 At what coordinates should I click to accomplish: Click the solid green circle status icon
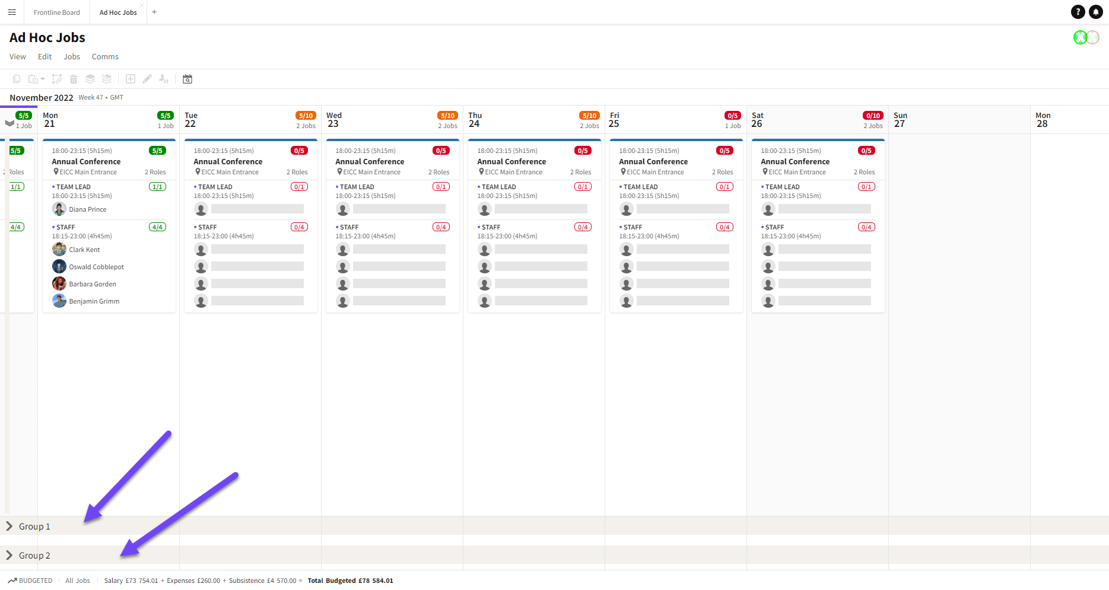pyautogui.click(x=1080, y=37)
